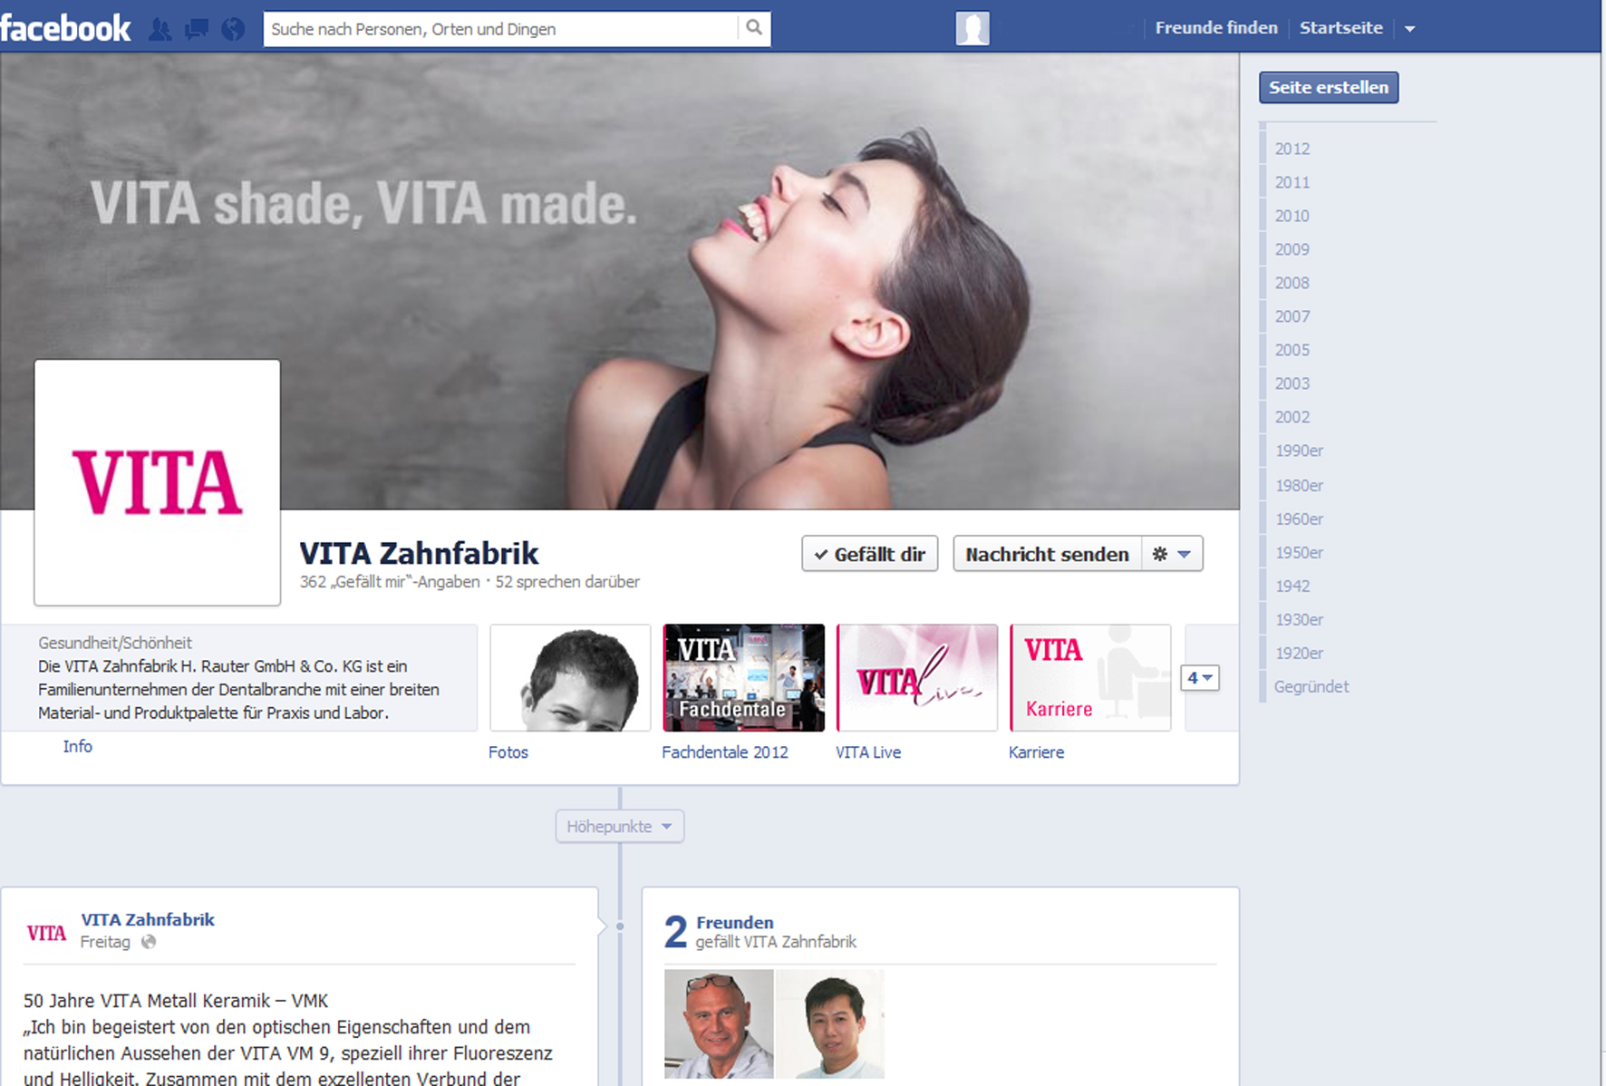Open the Fachdentale 2012 app thumbnail
This screenshot has height=1086, width=1606.
[x=744, y=678]
